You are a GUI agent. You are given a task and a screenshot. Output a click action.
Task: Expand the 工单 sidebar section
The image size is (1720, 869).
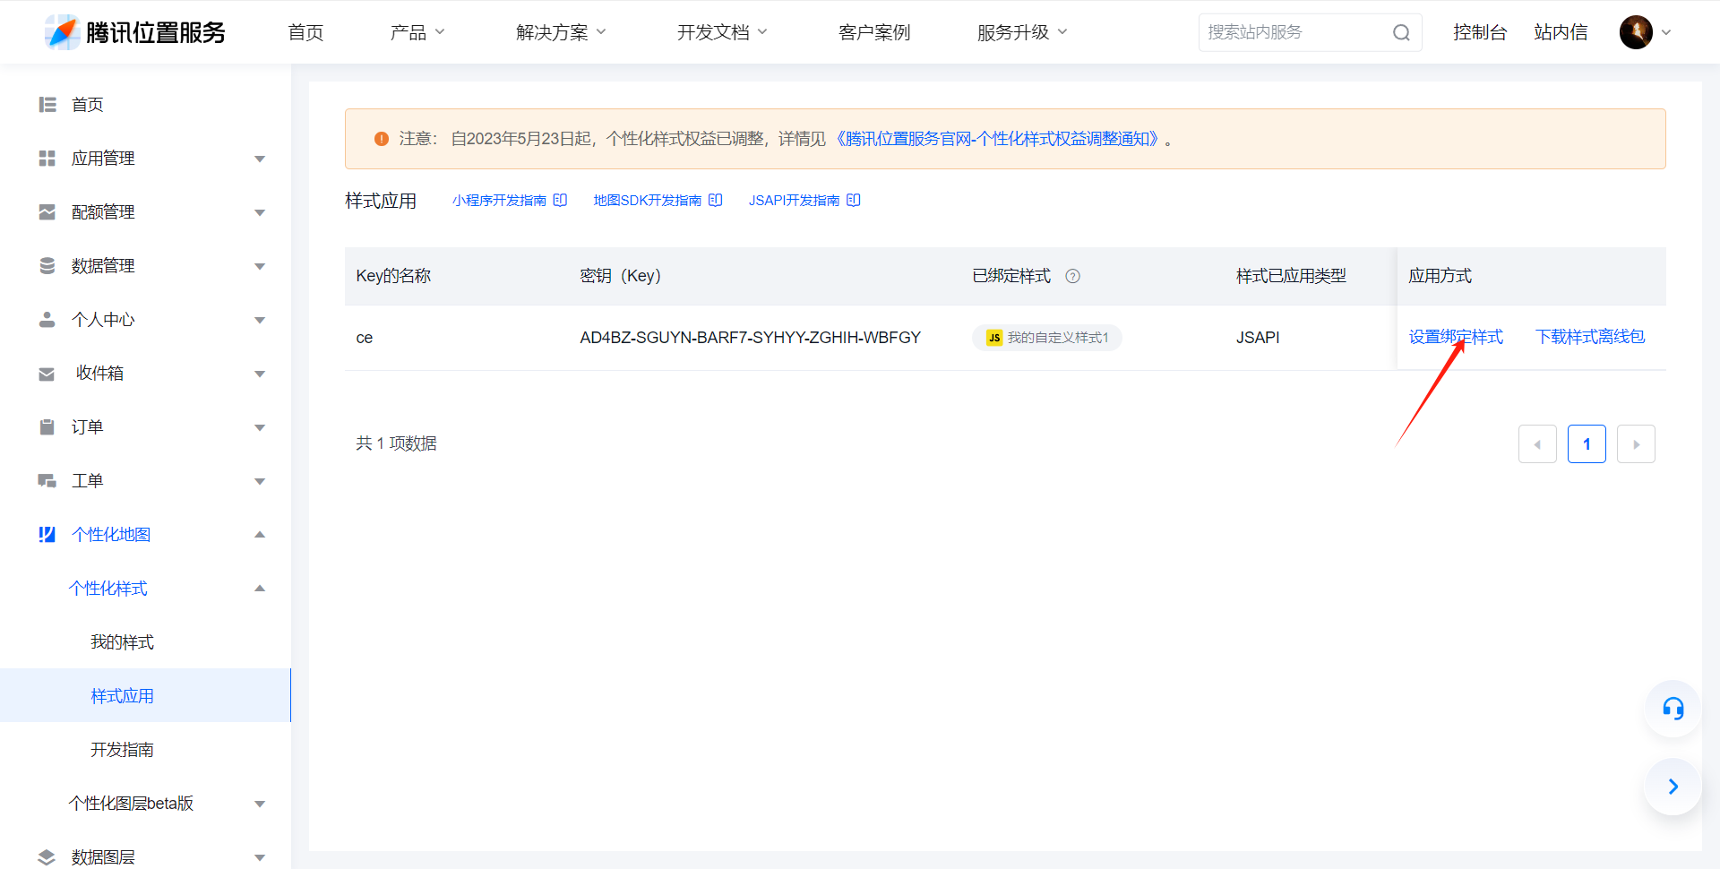[x=260, y=481]
